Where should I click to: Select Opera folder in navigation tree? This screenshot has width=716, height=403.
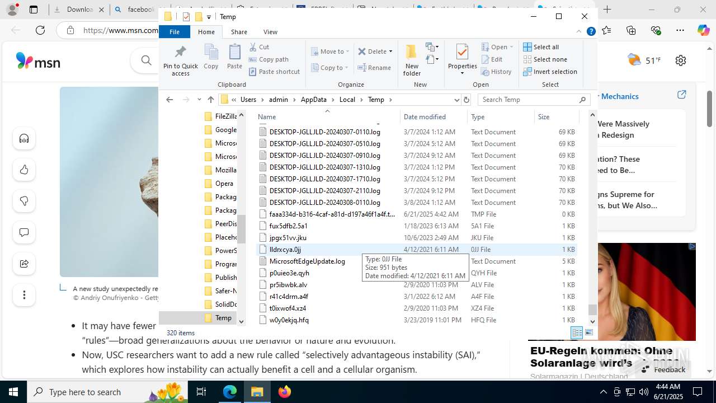click(x=224, y=184)
